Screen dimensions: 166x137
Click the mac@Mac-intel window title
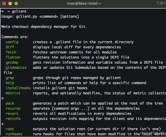(84, 4)
